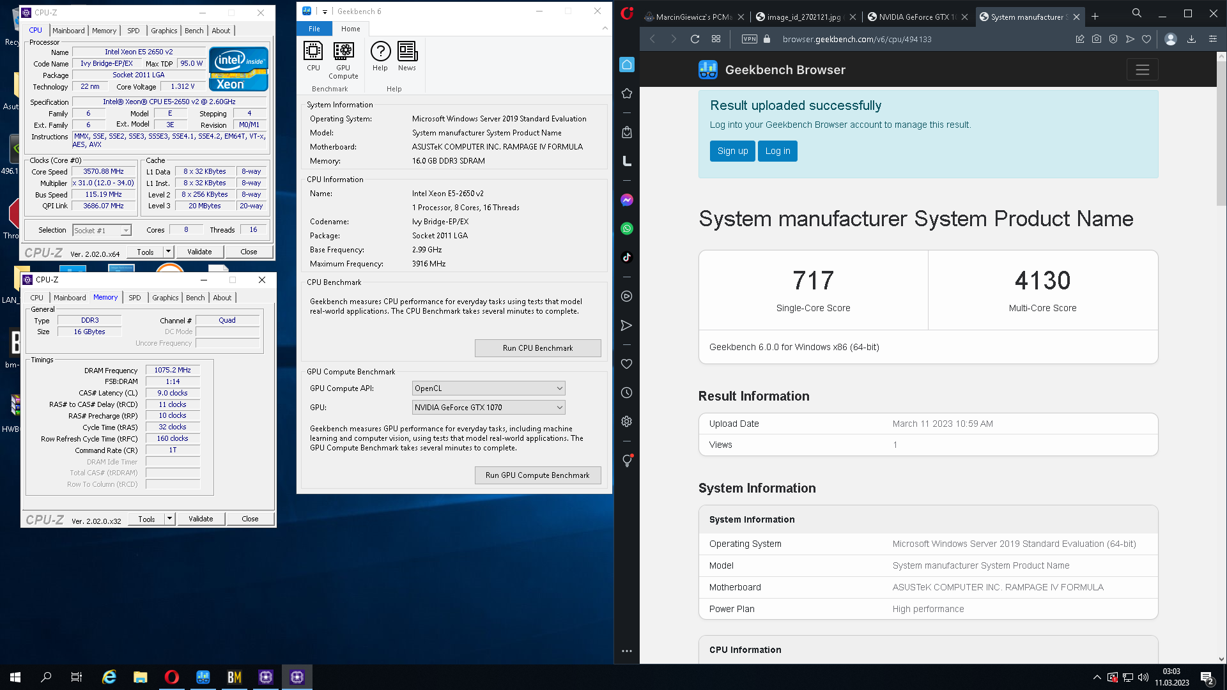Screen dimensions: 1227x690
Task: Switch to Bench tab in top CPU-Z window
Action: tap(194, 31)
